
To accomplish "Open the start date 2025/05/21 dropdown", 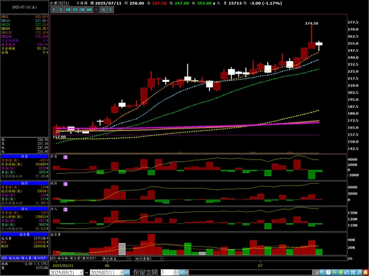I will 81,273.
